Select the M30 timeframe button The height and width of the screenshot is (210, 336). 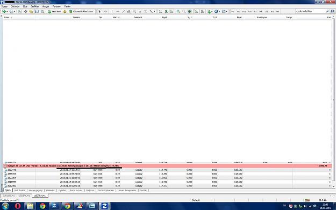(249, 11)
